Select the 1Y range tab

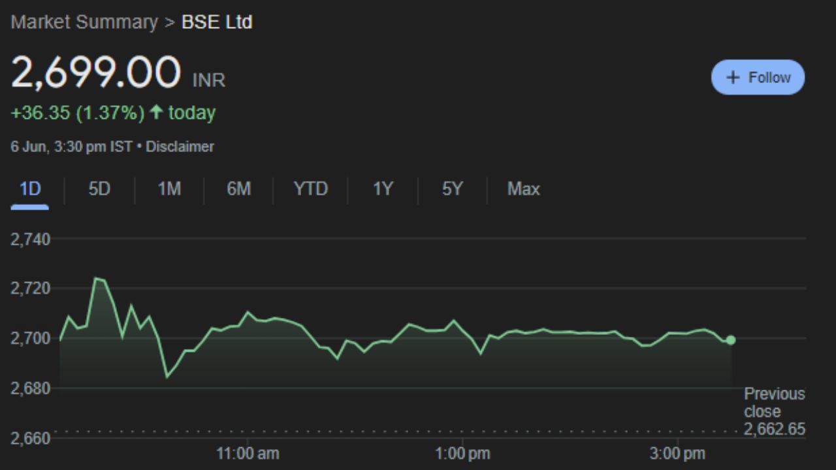pos(383,189)
